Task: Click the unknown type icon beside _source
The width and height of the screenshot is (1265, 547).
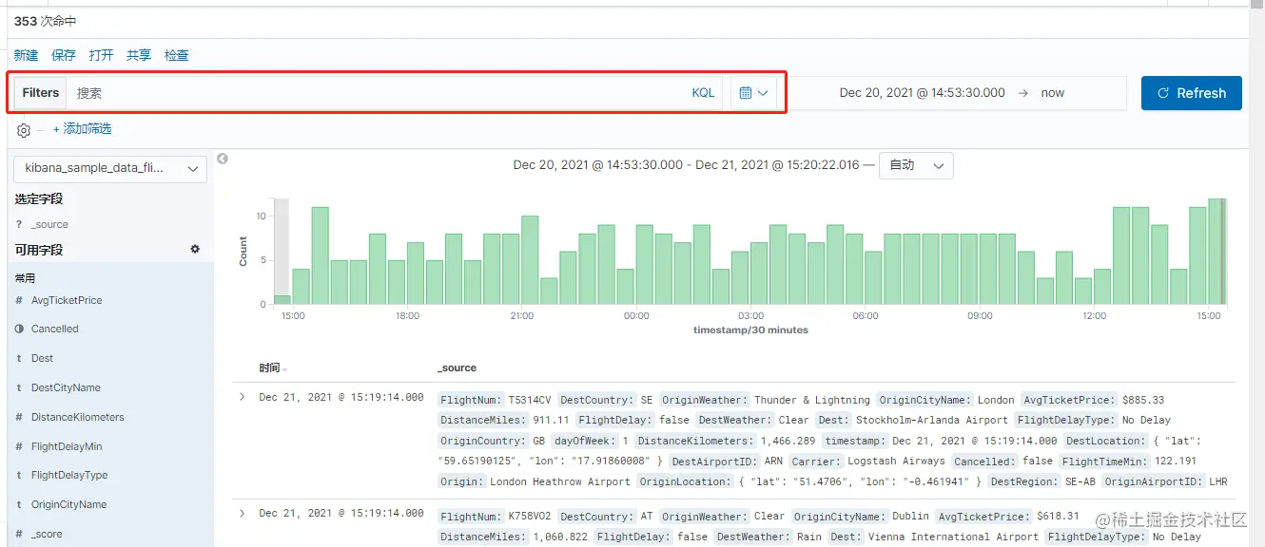Action: pos(19,224)
